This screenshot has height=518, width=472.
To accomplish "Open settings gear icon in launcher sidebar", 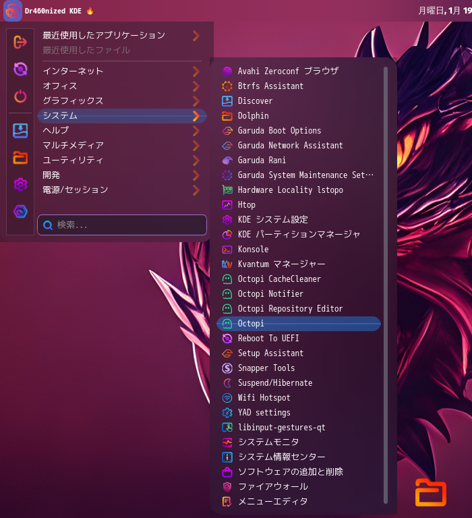I will tap(20, 184).
